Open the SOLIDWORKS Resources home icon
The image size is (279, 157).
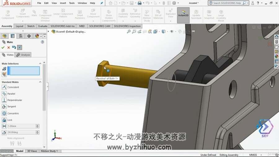click(x=276, y=37)
